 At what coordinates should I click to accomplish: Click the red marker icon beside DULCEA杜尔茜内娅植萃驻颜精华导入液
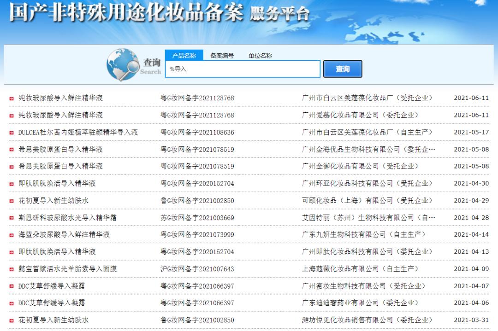pyautogui.click(x=11, y=132)
